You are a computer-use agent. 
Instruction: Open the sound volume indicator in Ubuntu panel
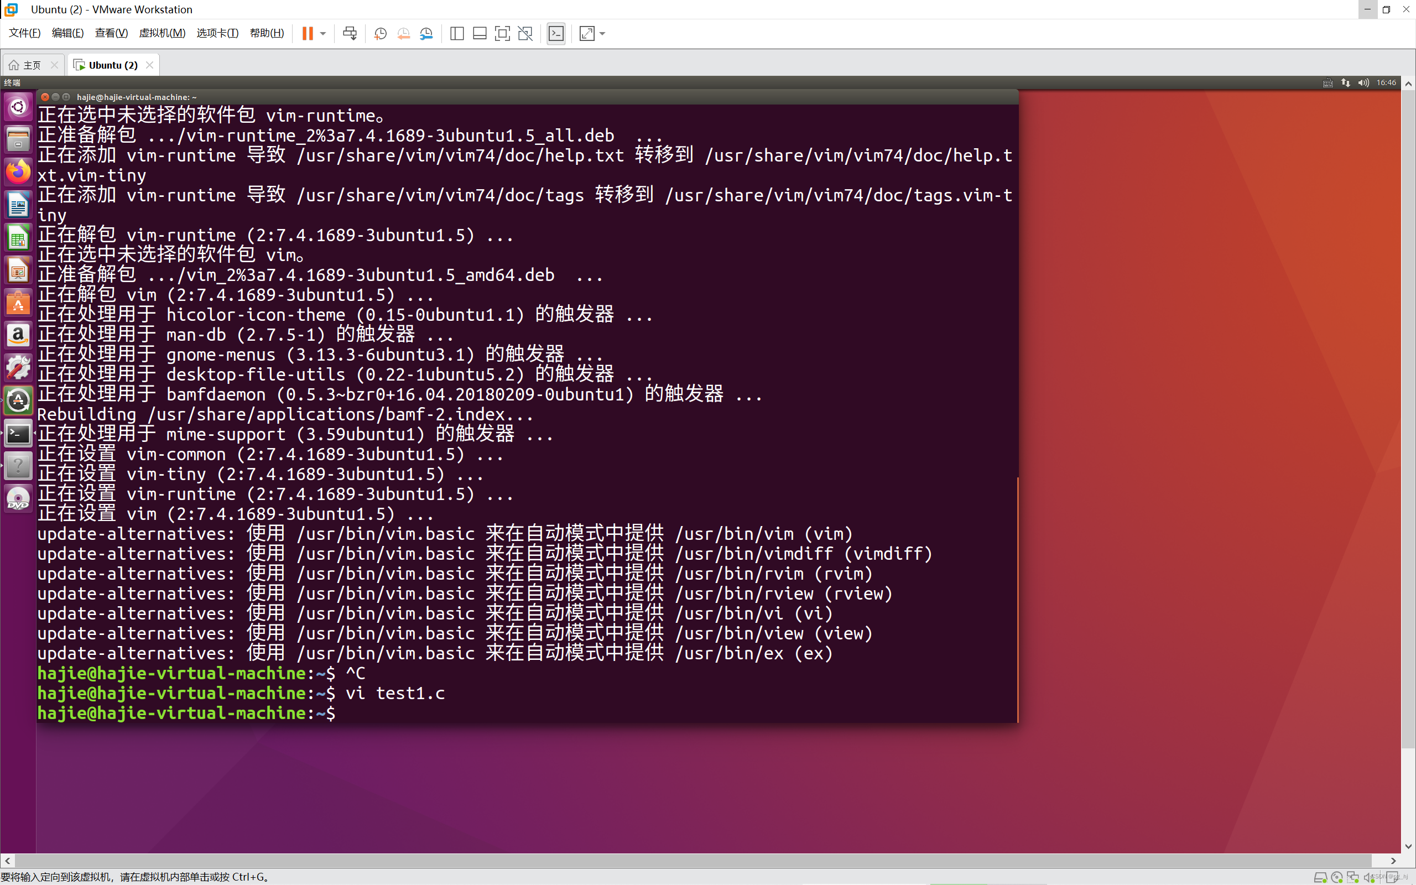(1363, 82)
